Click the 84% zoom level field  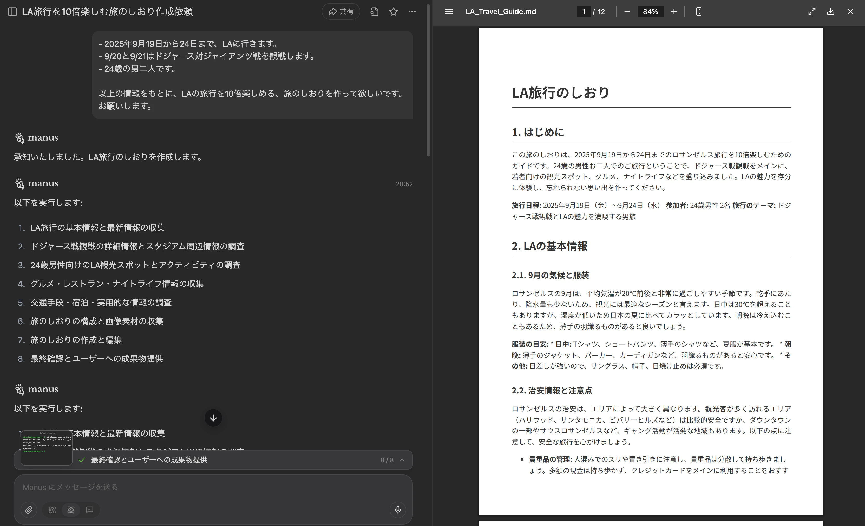pyautogui.click(x=650, y=12)
